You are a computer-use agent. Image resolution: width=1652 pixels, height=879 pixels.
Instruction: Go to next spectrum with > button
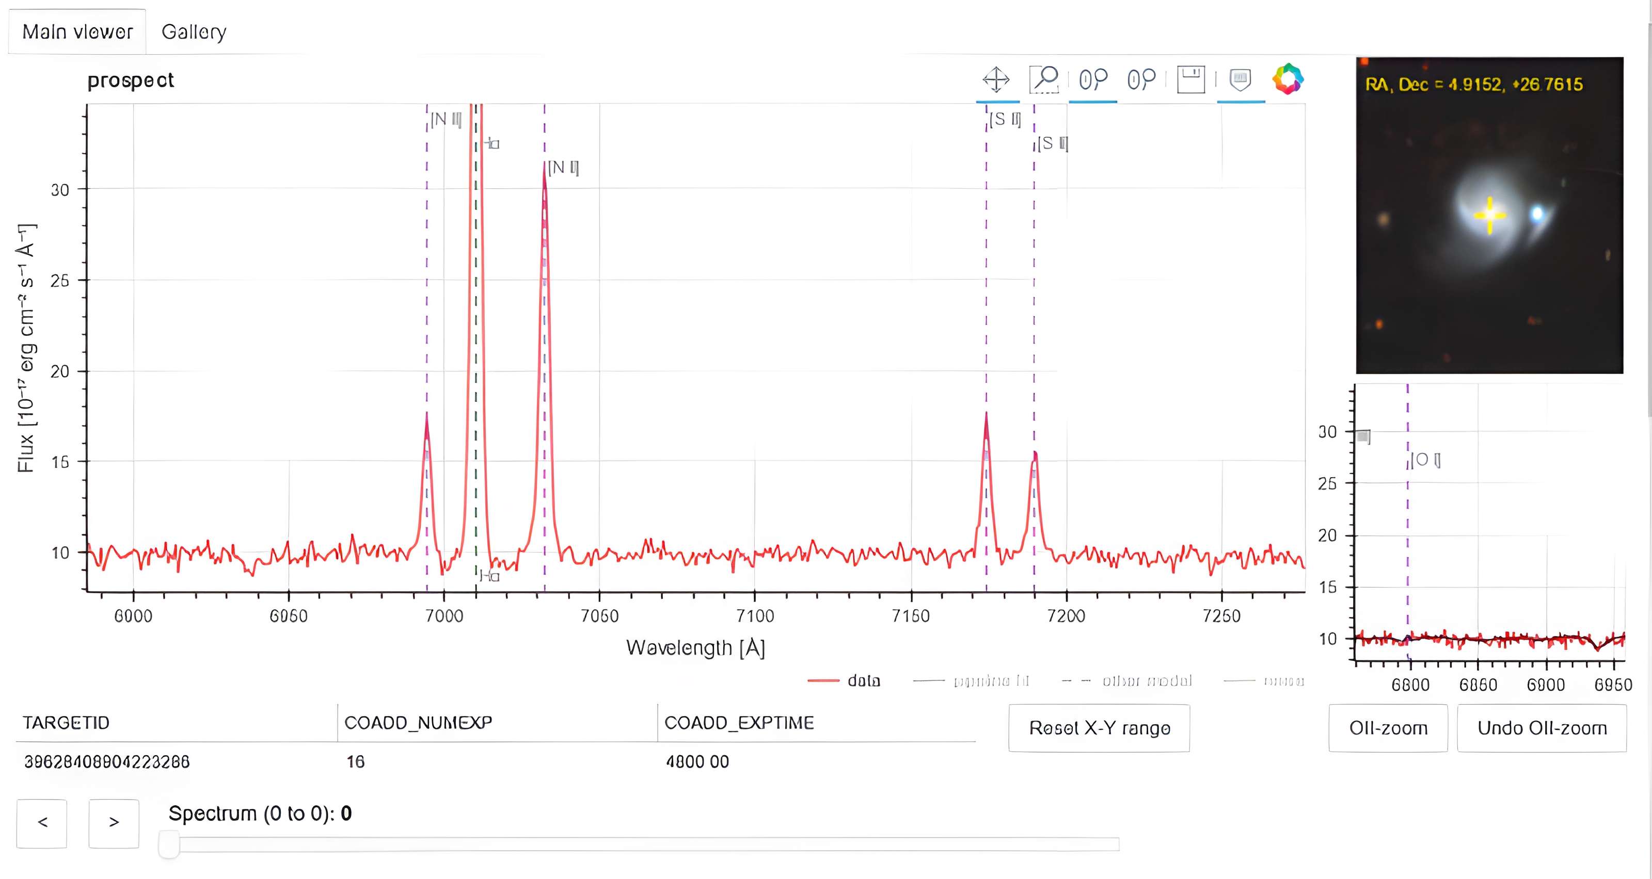[x=114, y=823]
